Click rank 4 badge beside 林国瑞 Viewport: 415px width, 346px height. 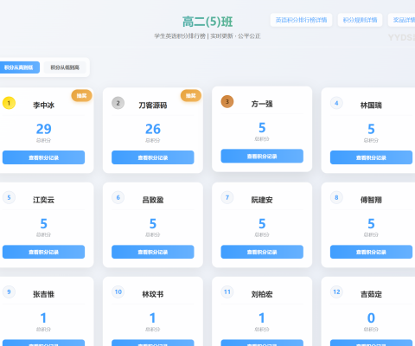(x=336, y=103)
